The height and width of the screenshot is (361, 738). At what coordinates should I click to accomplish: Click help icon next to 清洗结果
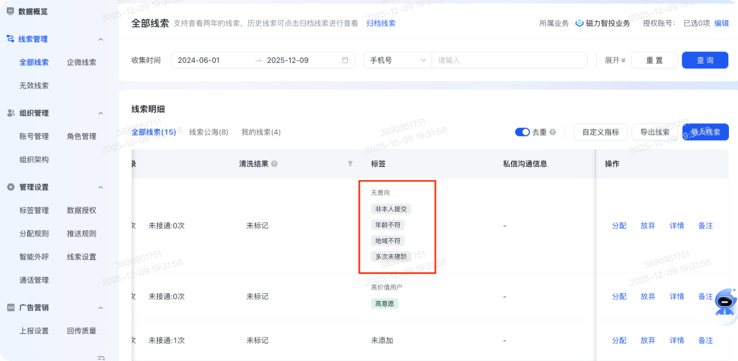click(274, 164)
